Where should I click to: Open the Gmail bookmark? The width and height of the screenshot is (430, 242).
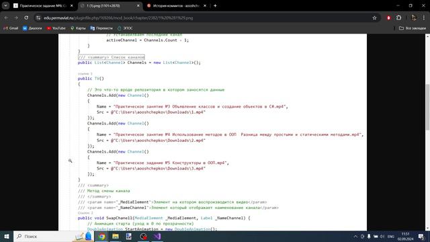[11, 28]
